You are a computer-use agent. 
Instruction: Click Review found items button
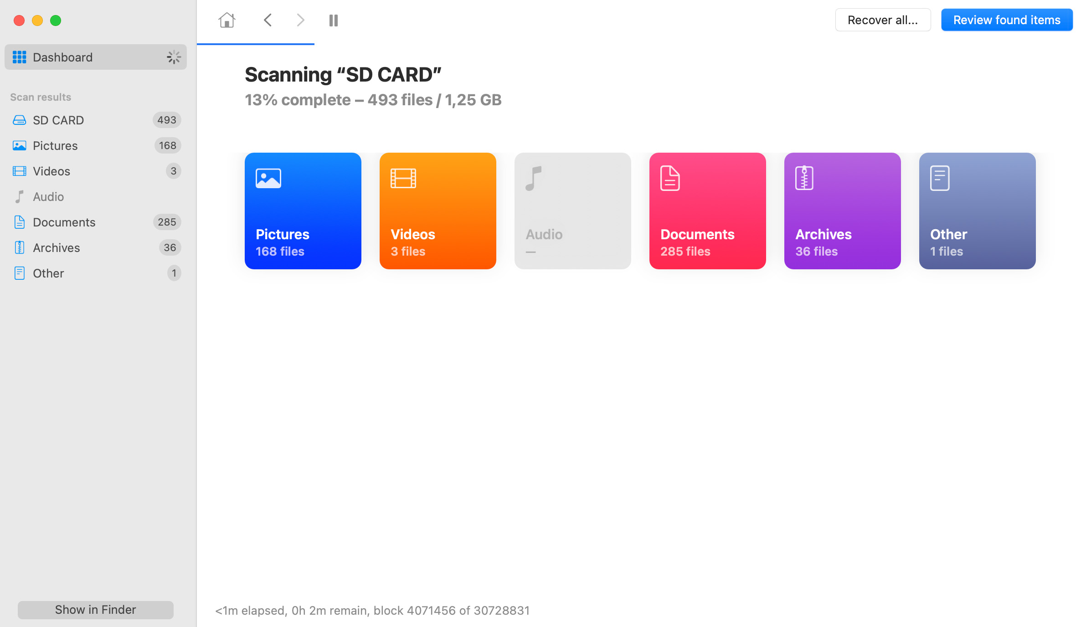pos(1006,20)
